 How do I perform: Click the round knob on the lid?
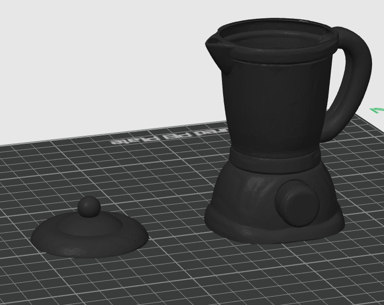click(x=89, y=206)
